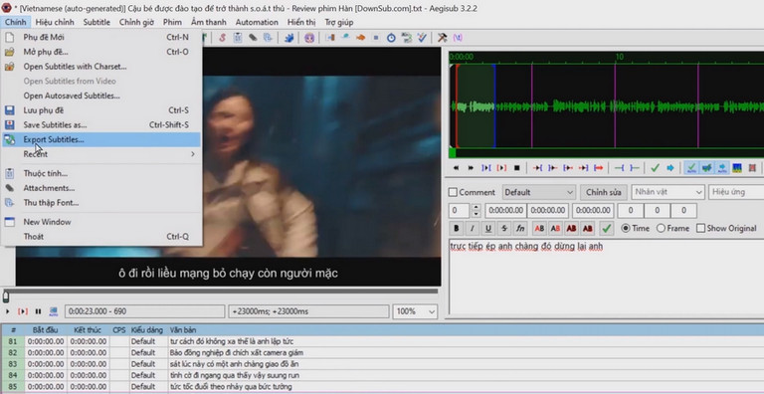Screen dimensions: 764x394
Task: Pause the video with pause button
Action: pos(38,311)
